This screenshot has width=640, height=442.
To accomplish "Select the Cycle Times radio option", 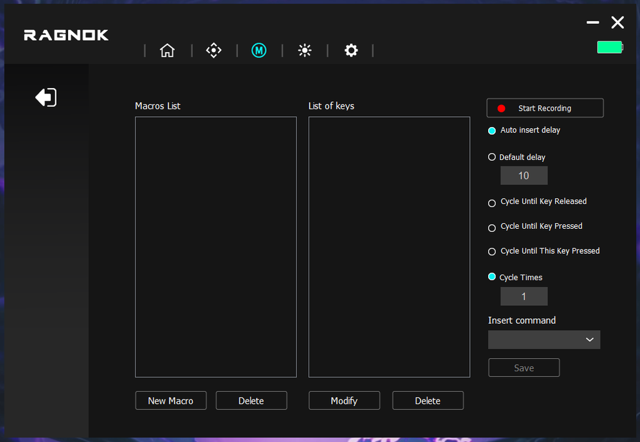I will coord(492,277).
